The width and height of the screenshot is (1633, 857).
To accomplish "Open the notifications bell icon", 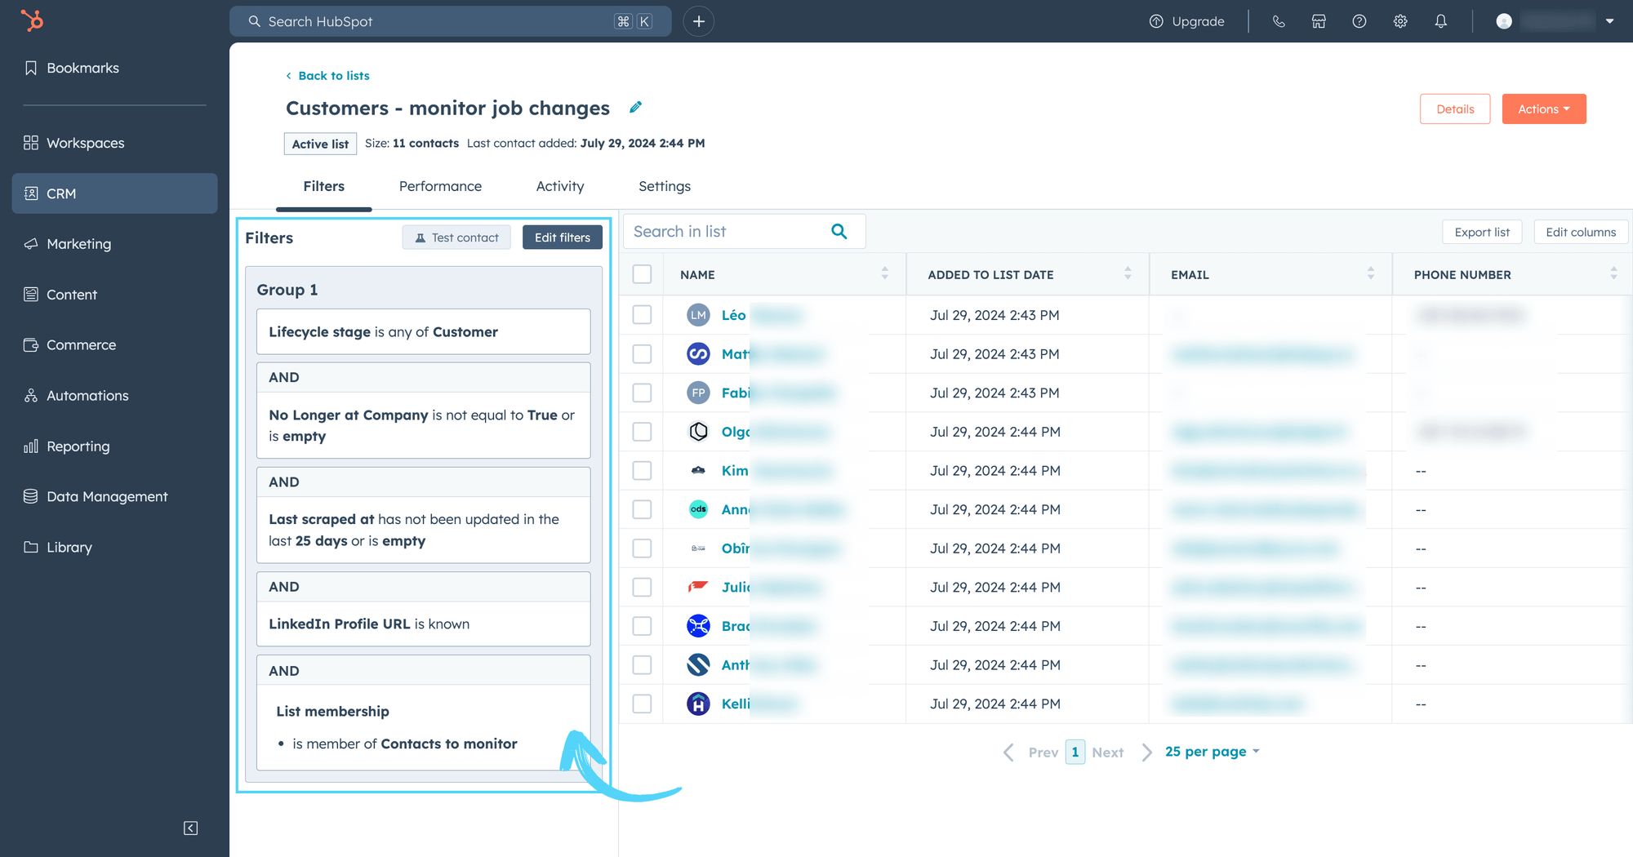I will 1441,21.
